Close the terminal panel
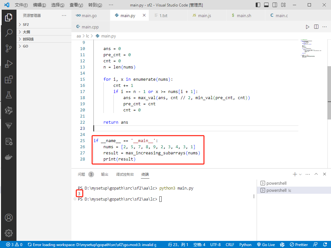The image size is (331, 248). pos(325,174)
